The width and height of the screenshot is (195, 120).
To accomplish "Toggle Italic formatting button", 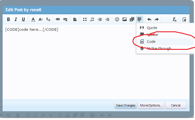I will click(x=16, y=19).
